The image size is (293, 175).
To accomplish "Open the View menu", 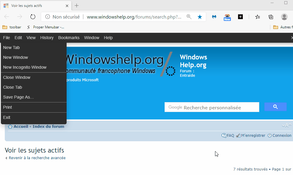I will coord(31,38).
